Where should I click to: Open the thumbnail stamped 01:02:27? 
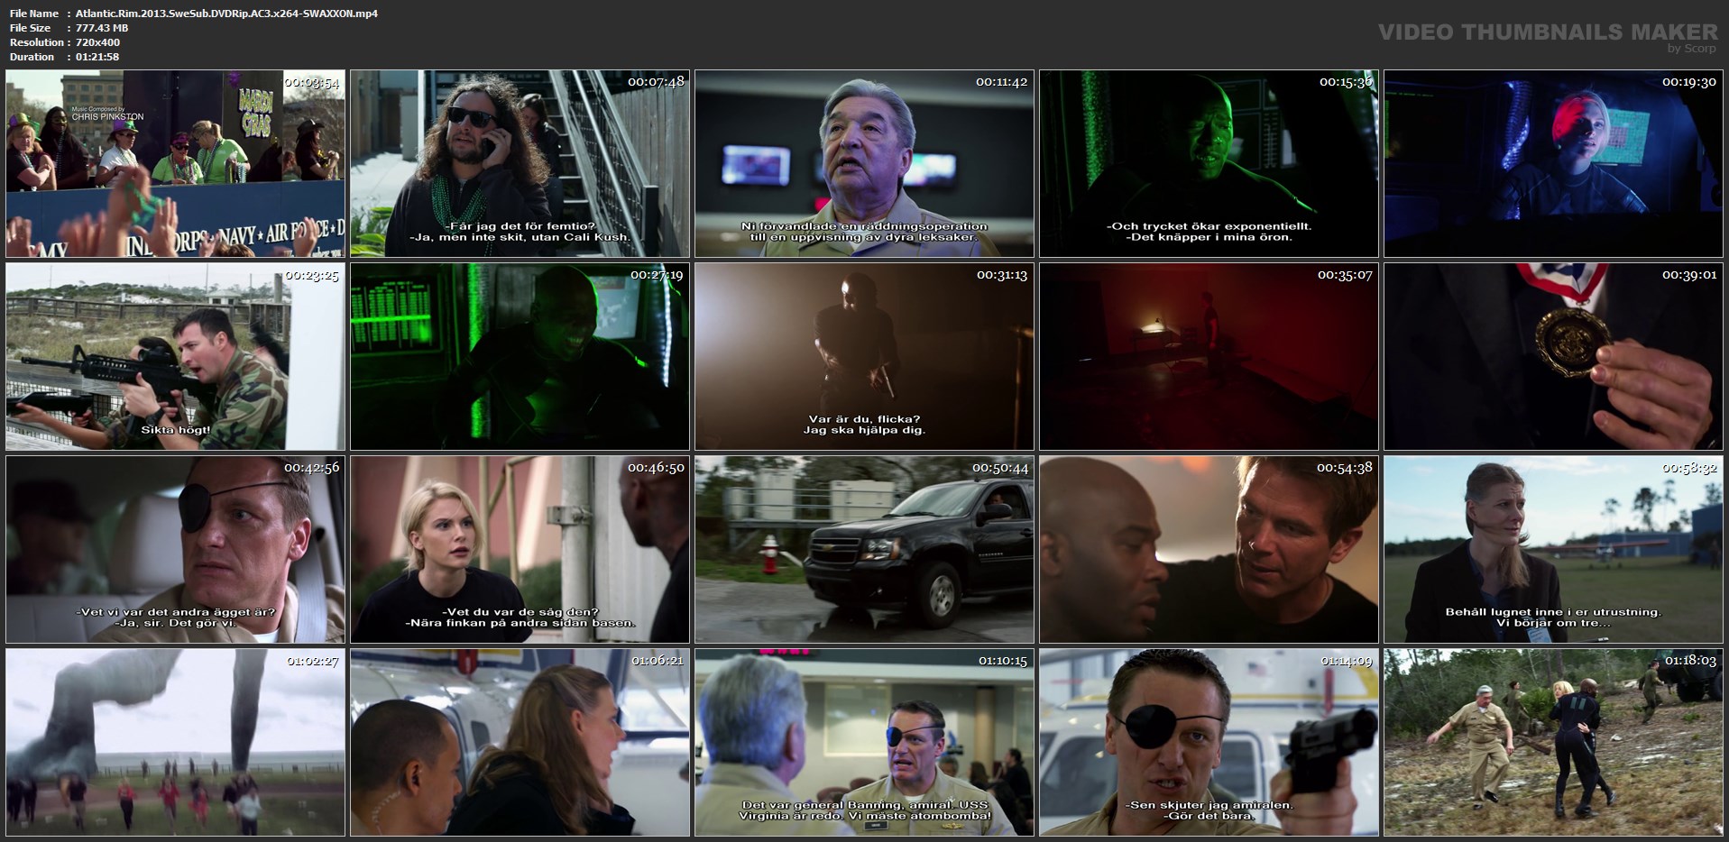(175, 742)
